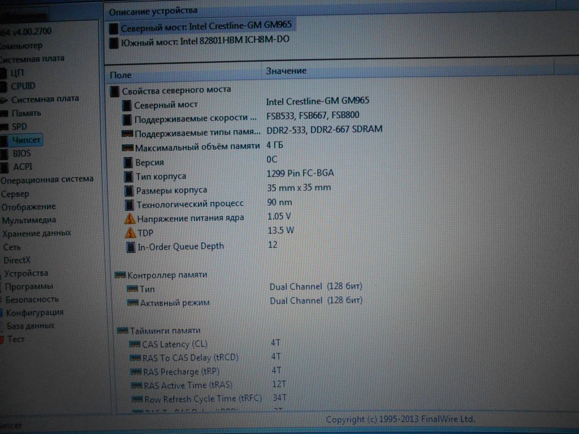Viewport: 579px width, 434px height.
Task: Open the Конфигурация category
Action: coord(34,313)
